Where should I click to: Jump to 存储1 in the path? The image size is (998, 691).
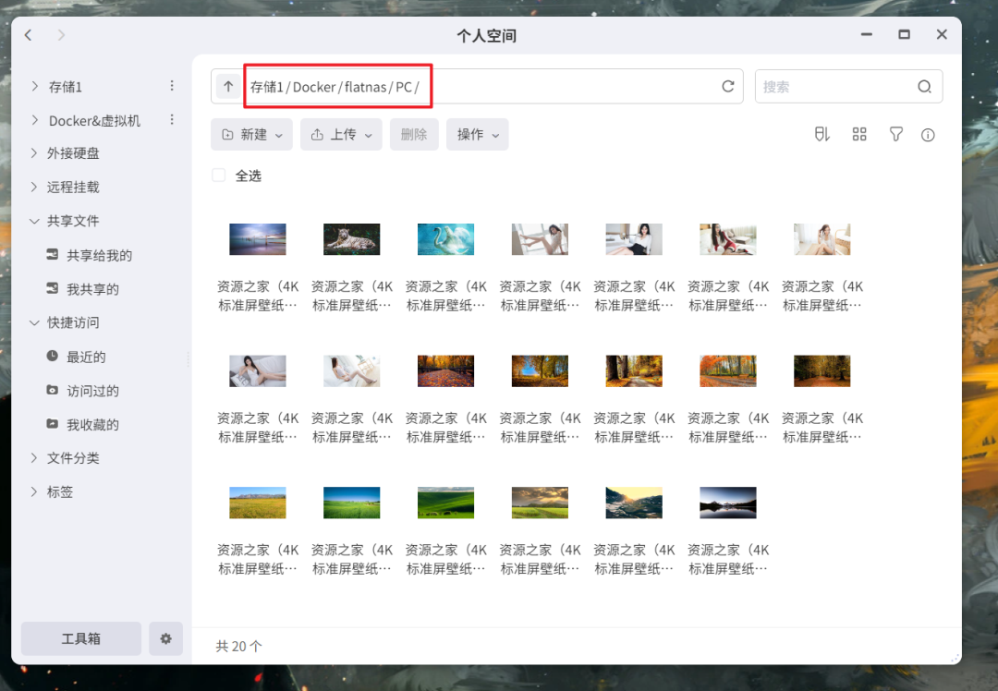266,87
